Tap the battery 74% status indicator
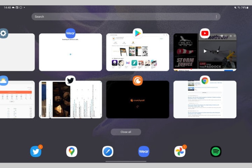 click(x=245, y=7)
